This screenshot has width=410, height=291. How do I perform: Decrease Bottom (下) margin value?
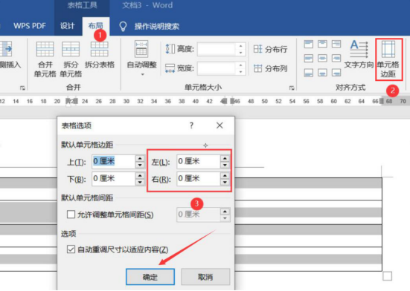pos(140,183)
